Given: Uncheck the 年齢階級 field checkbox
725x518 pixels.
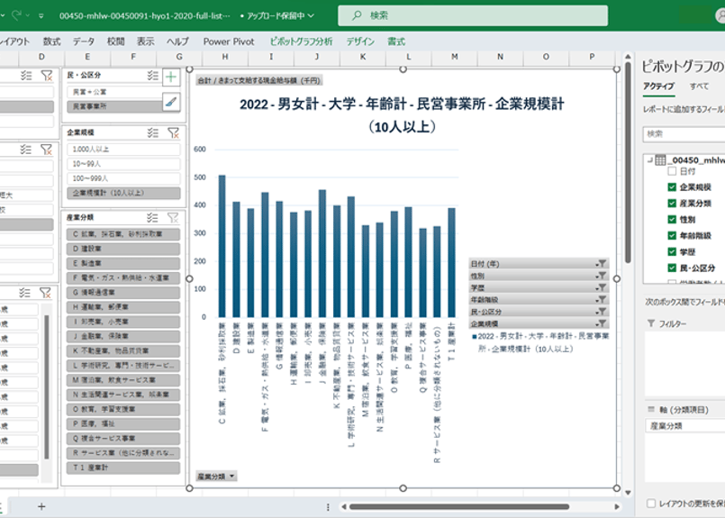Looking at the screenshot, I should point(672,235).
